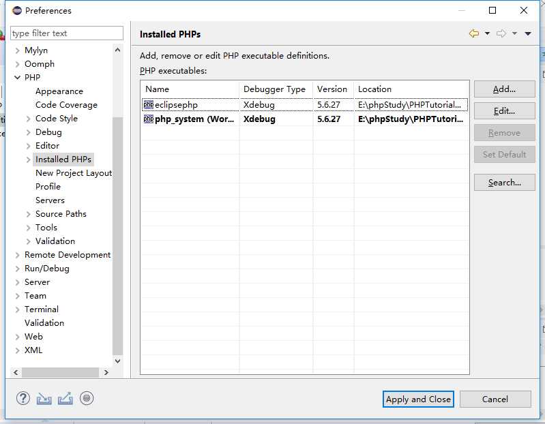
Task: Click the php icon beside php_system
Action: pyautogui.click(x=149, y=119)
